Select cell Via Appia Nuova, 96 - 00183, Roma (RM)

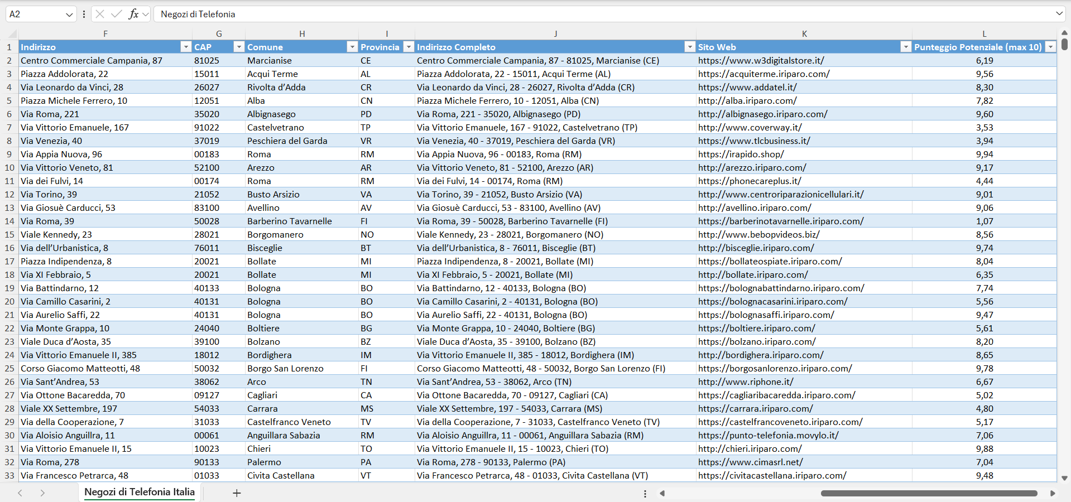(555, 154)
